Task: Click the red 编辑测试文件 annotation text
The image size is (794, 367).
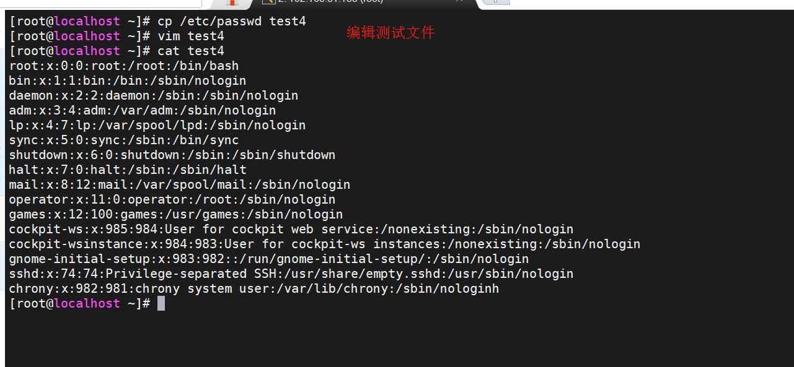Action: pos(390,33)
